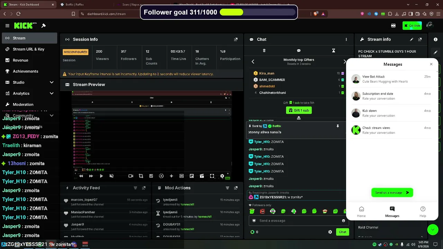The height and width of the screenshot is (249, 443).
Task: Select the speech bubble icon under the Chat header
Action: click(x=299, y=50)
